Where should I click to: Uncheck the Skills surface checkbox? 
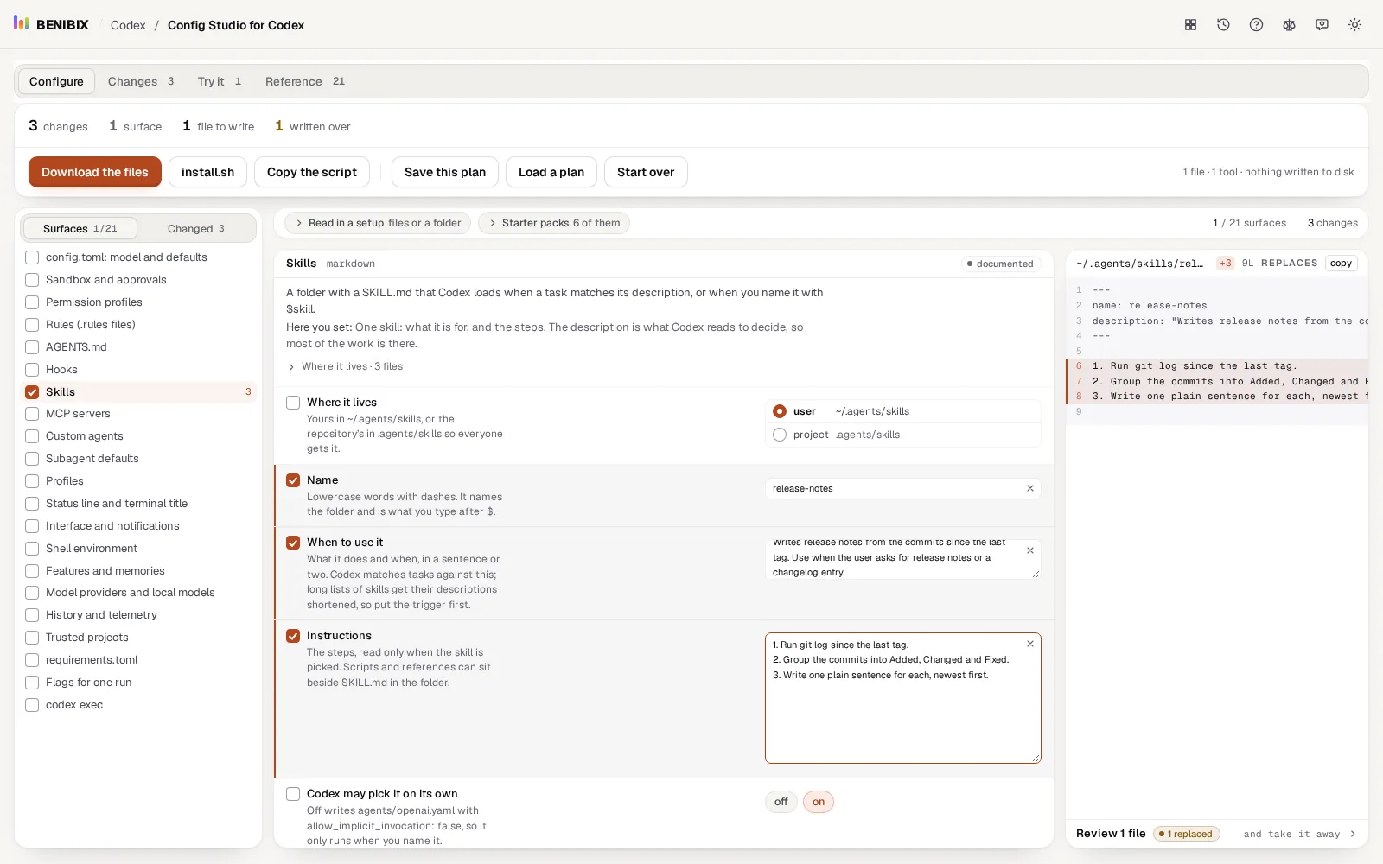[32, 392]
